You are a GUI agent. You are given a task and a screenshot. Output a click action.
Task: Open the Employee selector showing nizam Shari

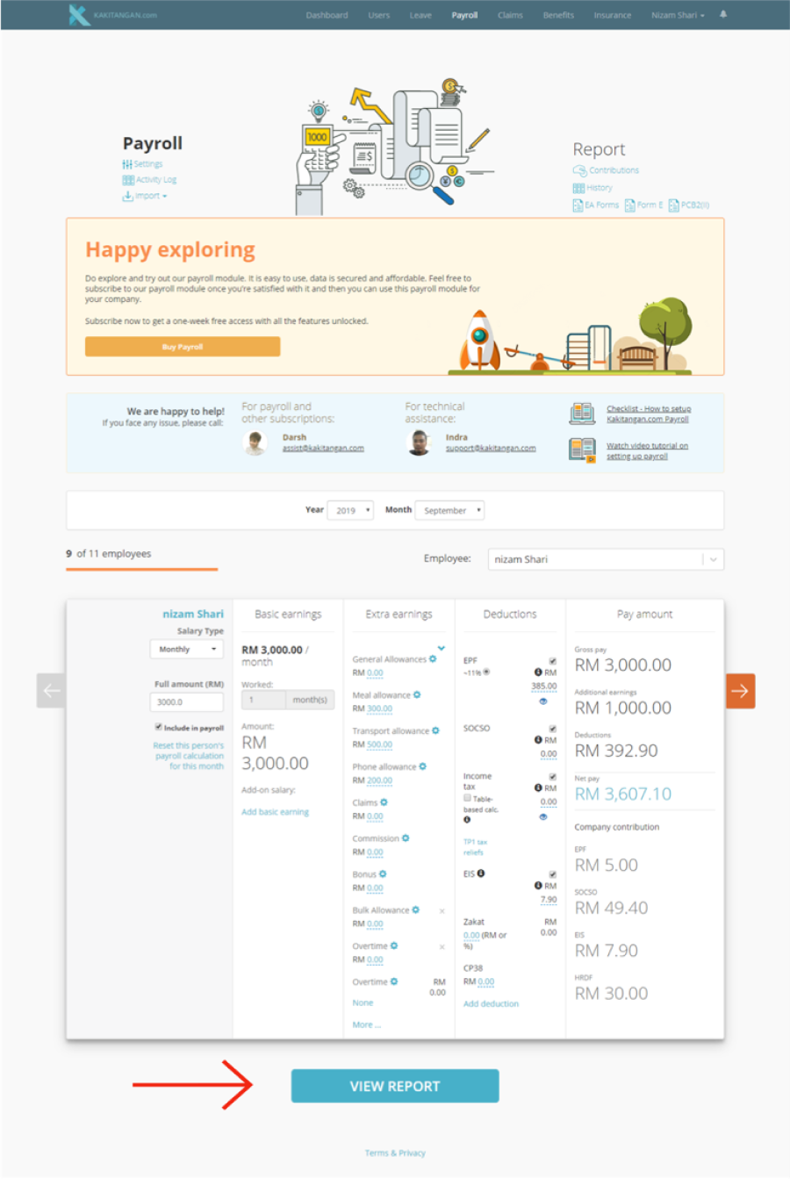point(606,559)
